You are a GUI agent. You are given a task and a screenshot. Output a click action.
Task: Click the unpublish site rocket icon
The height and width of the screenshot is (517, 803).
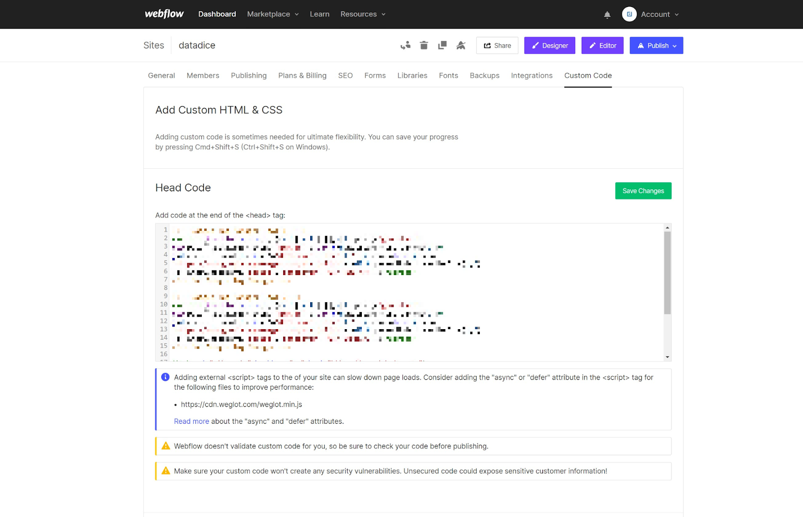(461, 45)
